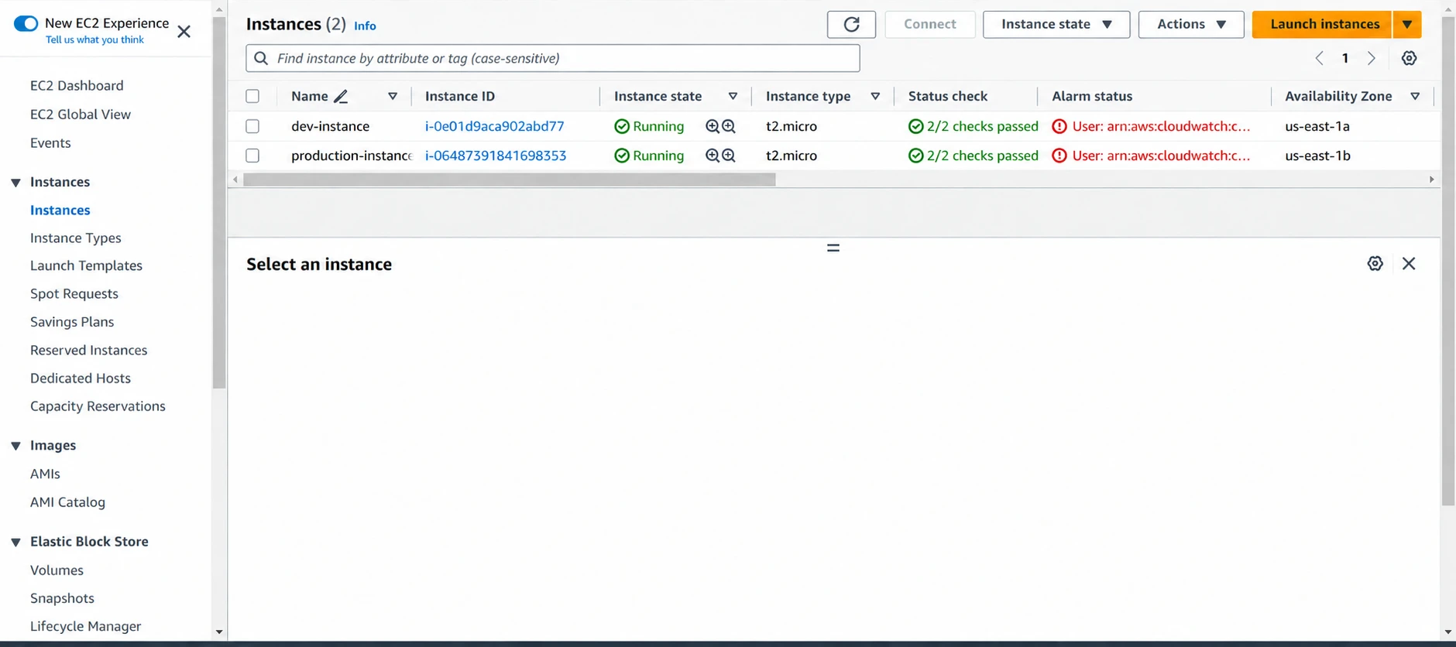Click production-instance status check passed icon

916,156
